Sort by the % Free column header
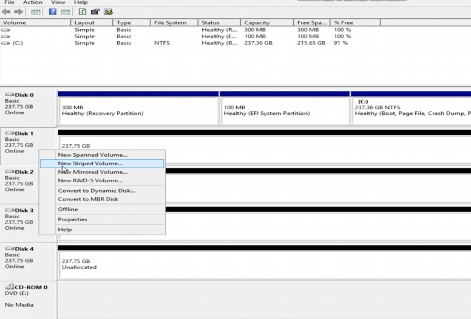The image size is (471, 319). coord(355,22)
